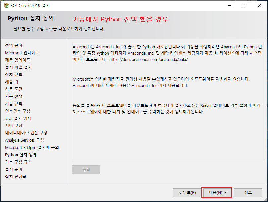Click the window resize grip at corner
This screenshot has width=268, height=202.
(266, 199)
